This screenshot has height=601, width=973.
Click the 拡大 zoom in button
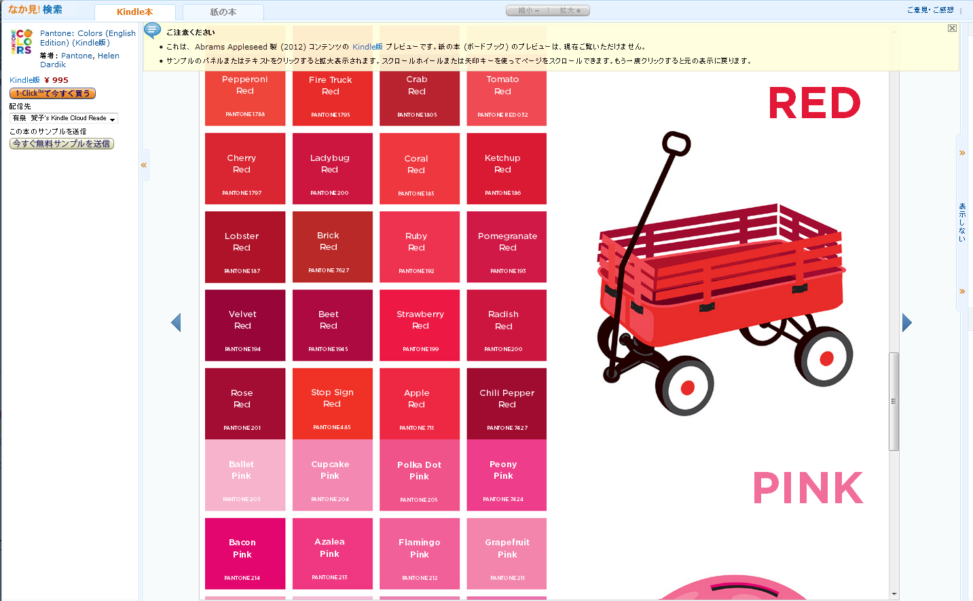tap(570, 11)
